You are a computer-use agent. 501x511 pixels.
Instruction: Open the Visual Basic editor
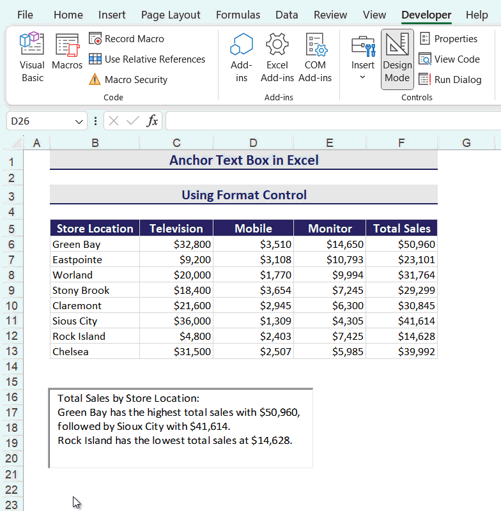tap(32, 57)
